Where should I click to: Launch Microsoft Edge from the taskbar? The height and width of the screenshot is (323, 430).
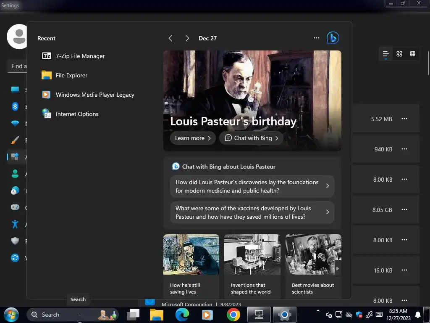click(x=182, y=315)
